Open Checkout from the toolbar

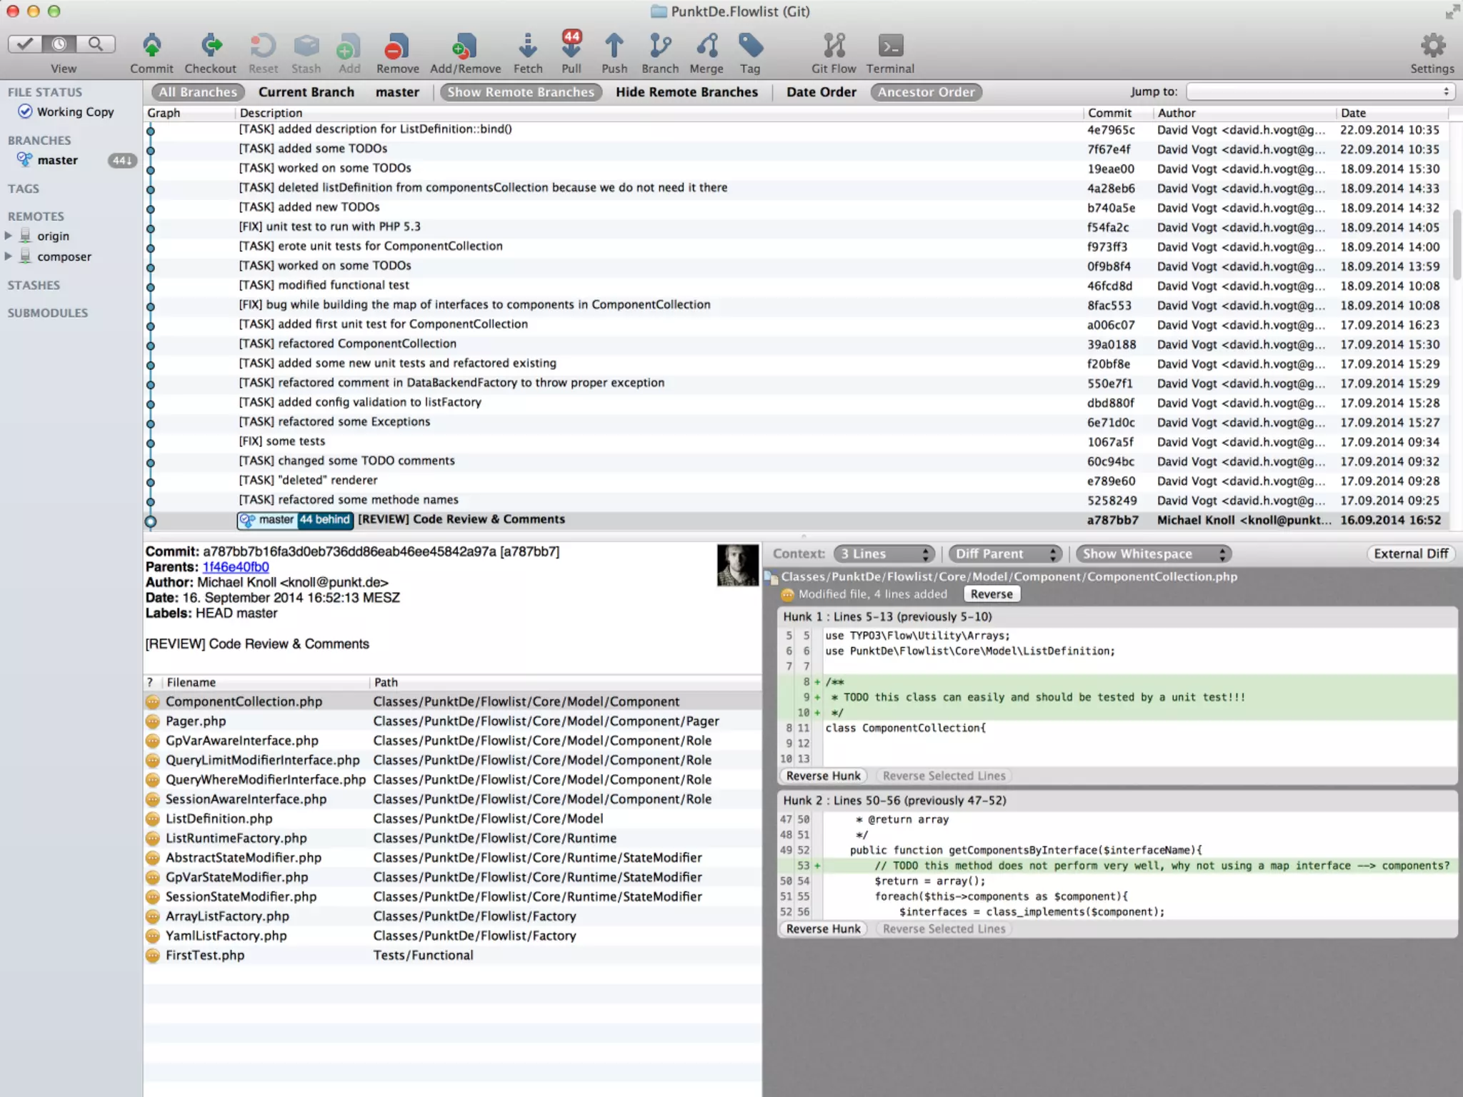click(x=210, y=47)
